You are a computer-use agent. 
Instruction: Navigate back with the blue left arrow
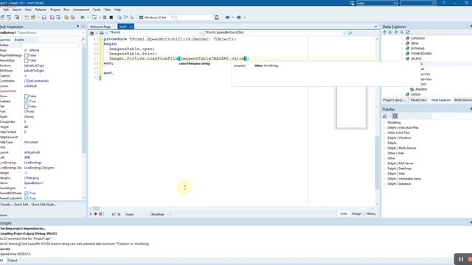coord(228,18)
